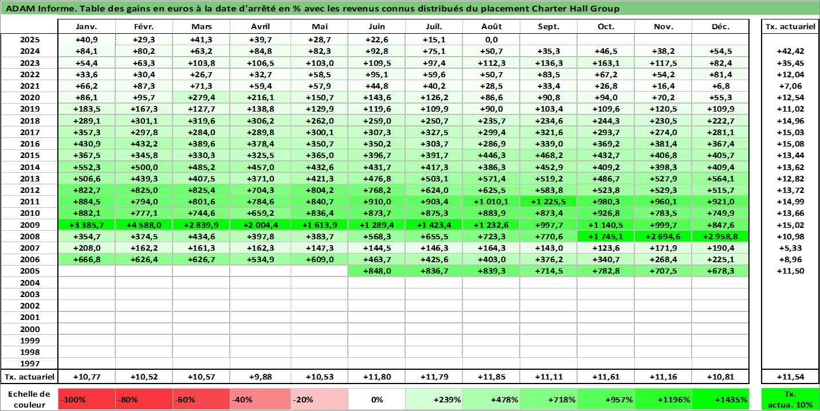The width and height of the screenshot is (820, 411).
Task: Select the +1435% bright green swatch
Action: (x=720, y=400)
